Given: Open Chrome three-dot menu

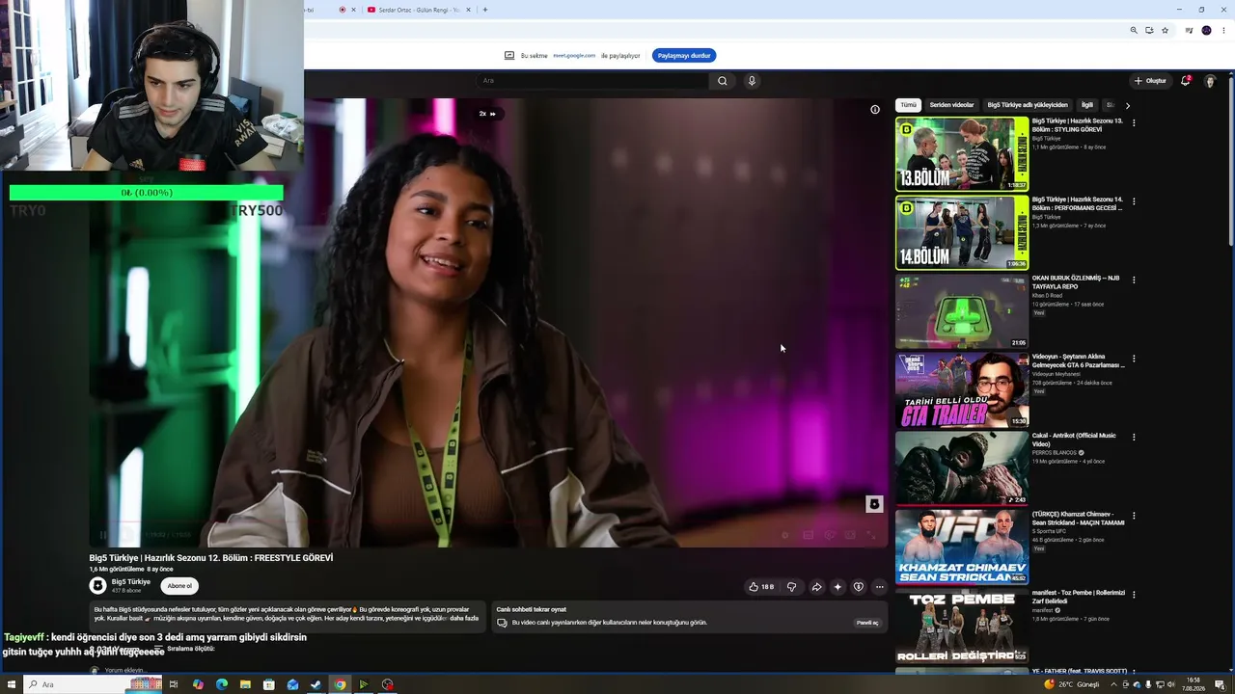Looking at the screenshot, I should [1221, 31].
